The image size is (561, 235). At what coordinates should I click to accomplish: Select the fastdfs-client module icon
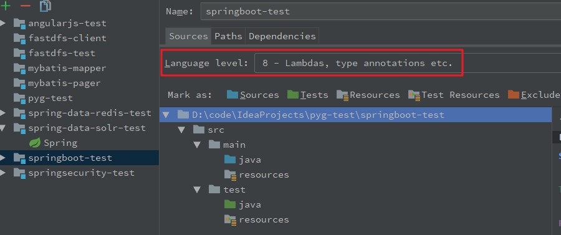pyautogui.click(x=19, y=39)
